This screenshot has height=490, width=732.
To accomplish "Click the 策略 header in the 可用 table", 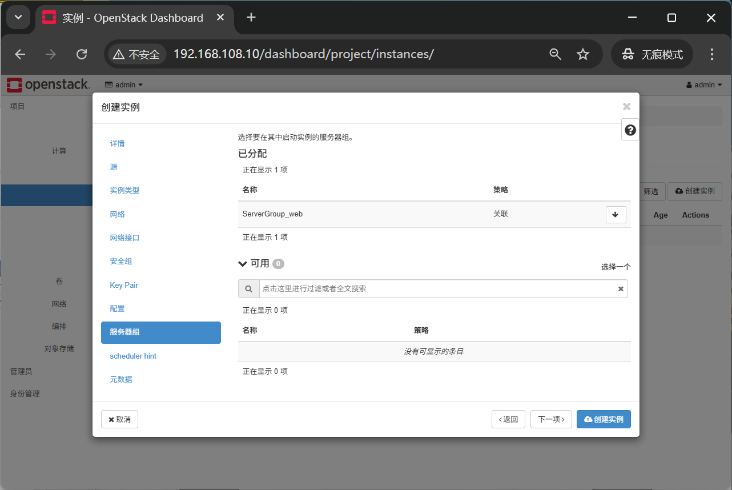I will tap(421, 330).
